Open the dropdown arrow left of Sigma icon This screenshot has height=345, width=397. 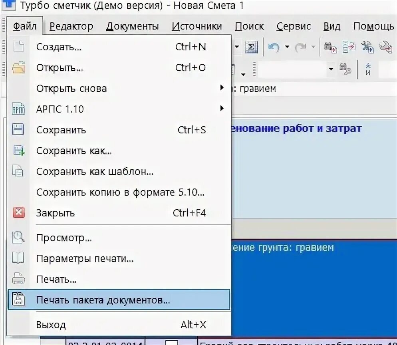237,47
